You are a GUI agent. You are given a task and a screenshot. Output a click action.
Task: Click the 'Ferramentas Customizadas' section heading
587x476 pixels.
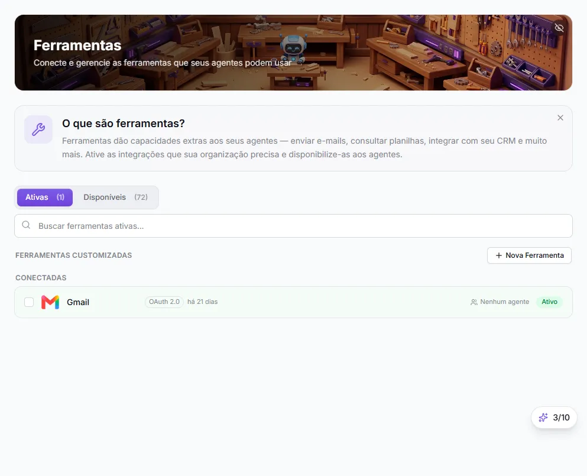click(74, 255)
